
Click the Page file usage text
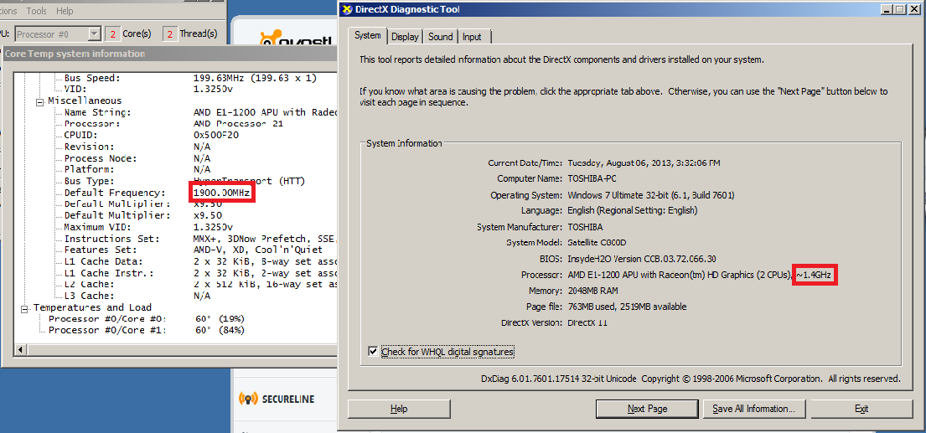click(x=627, y=307)
